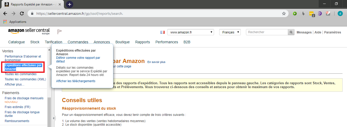Open Frais de stockage longue durée report
The width and height of the screenshot is (347, 127).
coord(22,114)
